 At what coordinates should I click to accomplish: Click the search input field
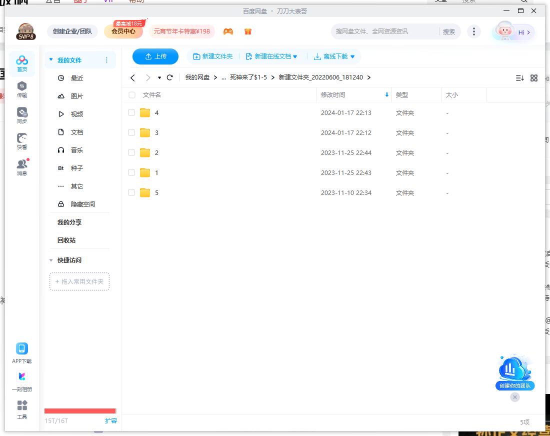(x=385, y=31)
